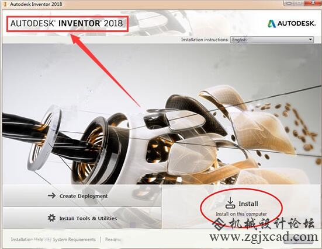Open the Installation Help link
The image size is (322, 249).
[x=27, y=239]
